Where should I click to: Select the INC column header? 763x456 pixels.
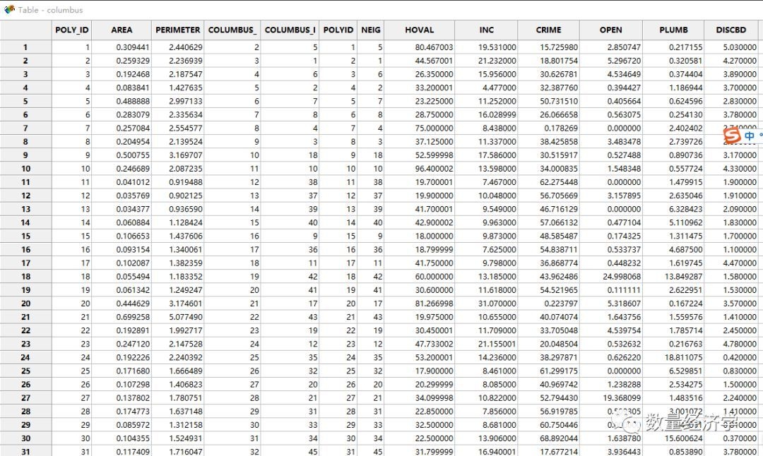tap(486, 30)
